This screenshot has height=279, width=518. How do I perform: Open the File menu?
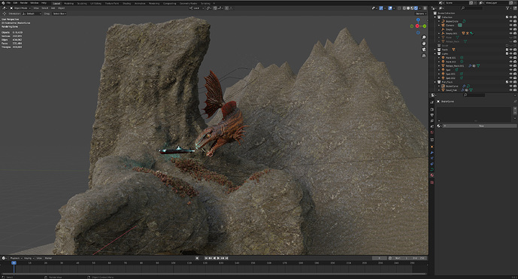coord(8,3)
